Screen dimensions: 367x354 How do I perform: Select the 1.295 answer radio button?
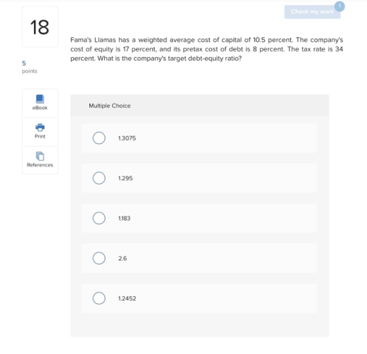(99, 178)
